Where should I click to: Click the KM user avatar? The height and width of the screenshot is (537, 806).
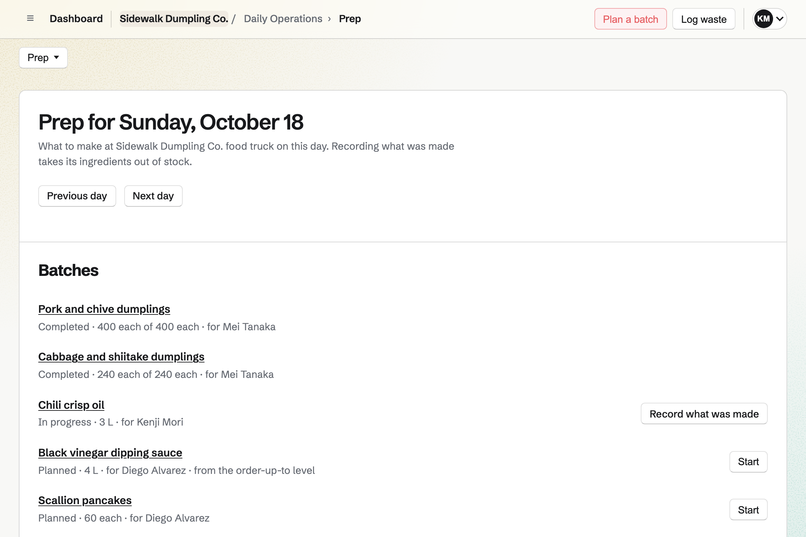763,19
